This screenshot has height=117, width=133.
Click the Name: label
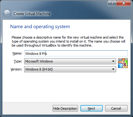point(17,53)
